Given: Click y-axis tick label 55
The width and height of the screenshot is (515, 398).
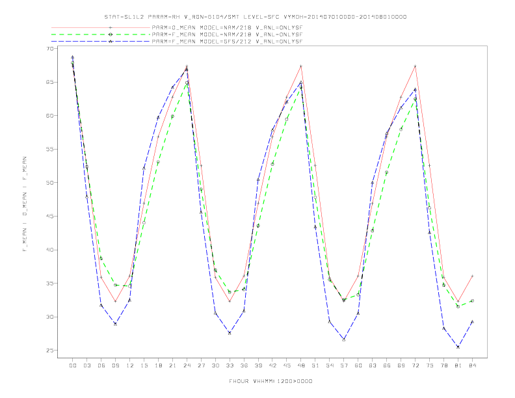Looking at the screenshot, I should 50,149.
